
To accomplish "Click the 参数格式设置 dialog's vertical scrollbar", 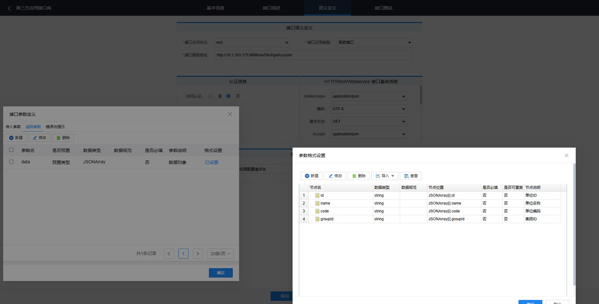I will [574, 224].
